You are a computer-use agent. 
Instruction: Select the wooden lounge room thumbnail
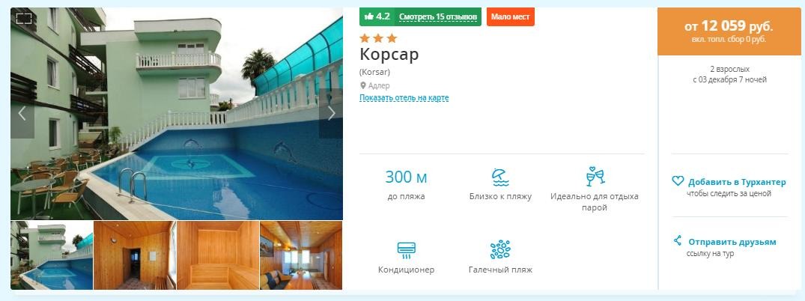coord(301,255)
